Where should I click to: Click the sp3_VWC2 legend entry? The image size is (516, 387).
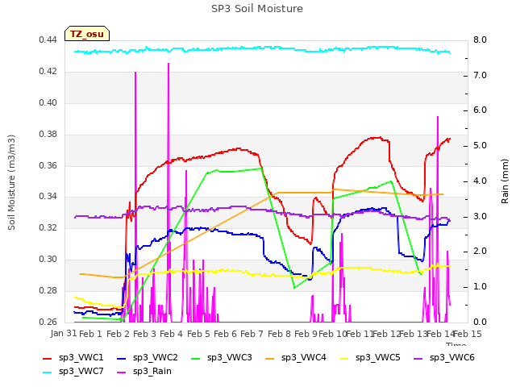point(148,358)
